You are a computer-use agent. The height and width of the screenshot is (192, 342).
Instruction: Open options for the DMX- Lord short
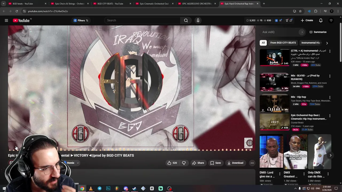click(x=280, y=174)
